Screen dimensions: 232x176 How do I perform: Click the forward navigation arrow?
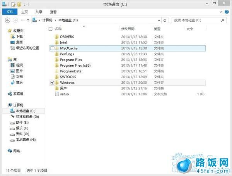(15, 20)
